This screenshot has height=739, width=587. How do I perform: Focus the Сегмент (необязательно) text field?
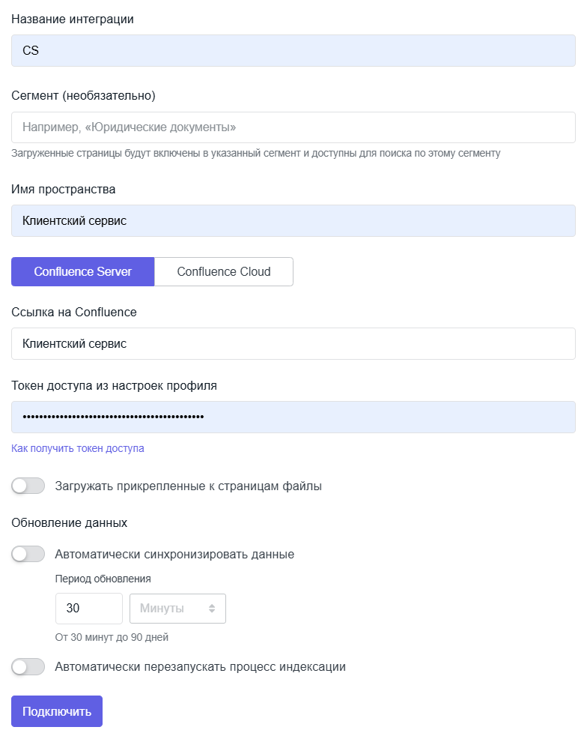(293, 127)
